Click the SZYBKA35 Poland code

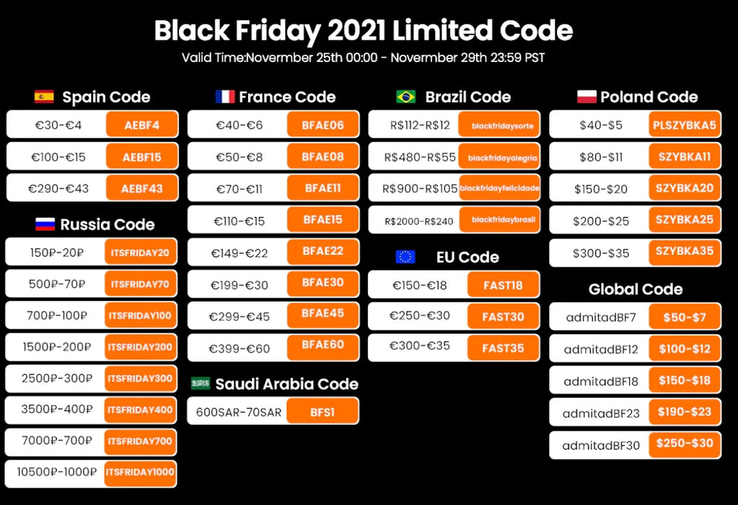[x=684, y=252]
